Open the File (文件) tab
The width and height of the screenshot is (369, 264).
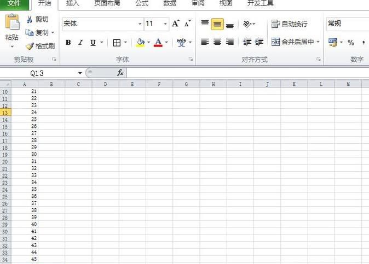[x=14, y=4]
